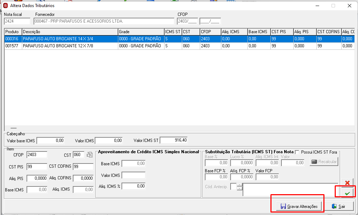The image size is (358, 215).
Task: Click the Alíq. FCP % field
Action: (x=242, y=177)
